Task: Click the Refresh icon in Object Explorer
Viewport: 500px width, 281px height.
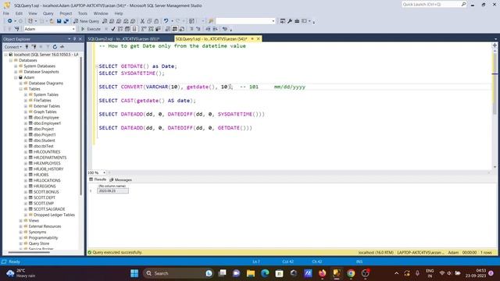Action: click(x=55, y=47)
